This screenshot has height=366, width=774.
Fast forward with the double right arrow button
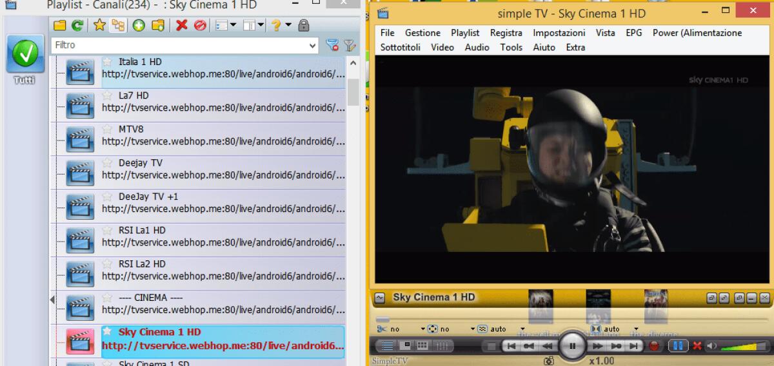[598, 346]
